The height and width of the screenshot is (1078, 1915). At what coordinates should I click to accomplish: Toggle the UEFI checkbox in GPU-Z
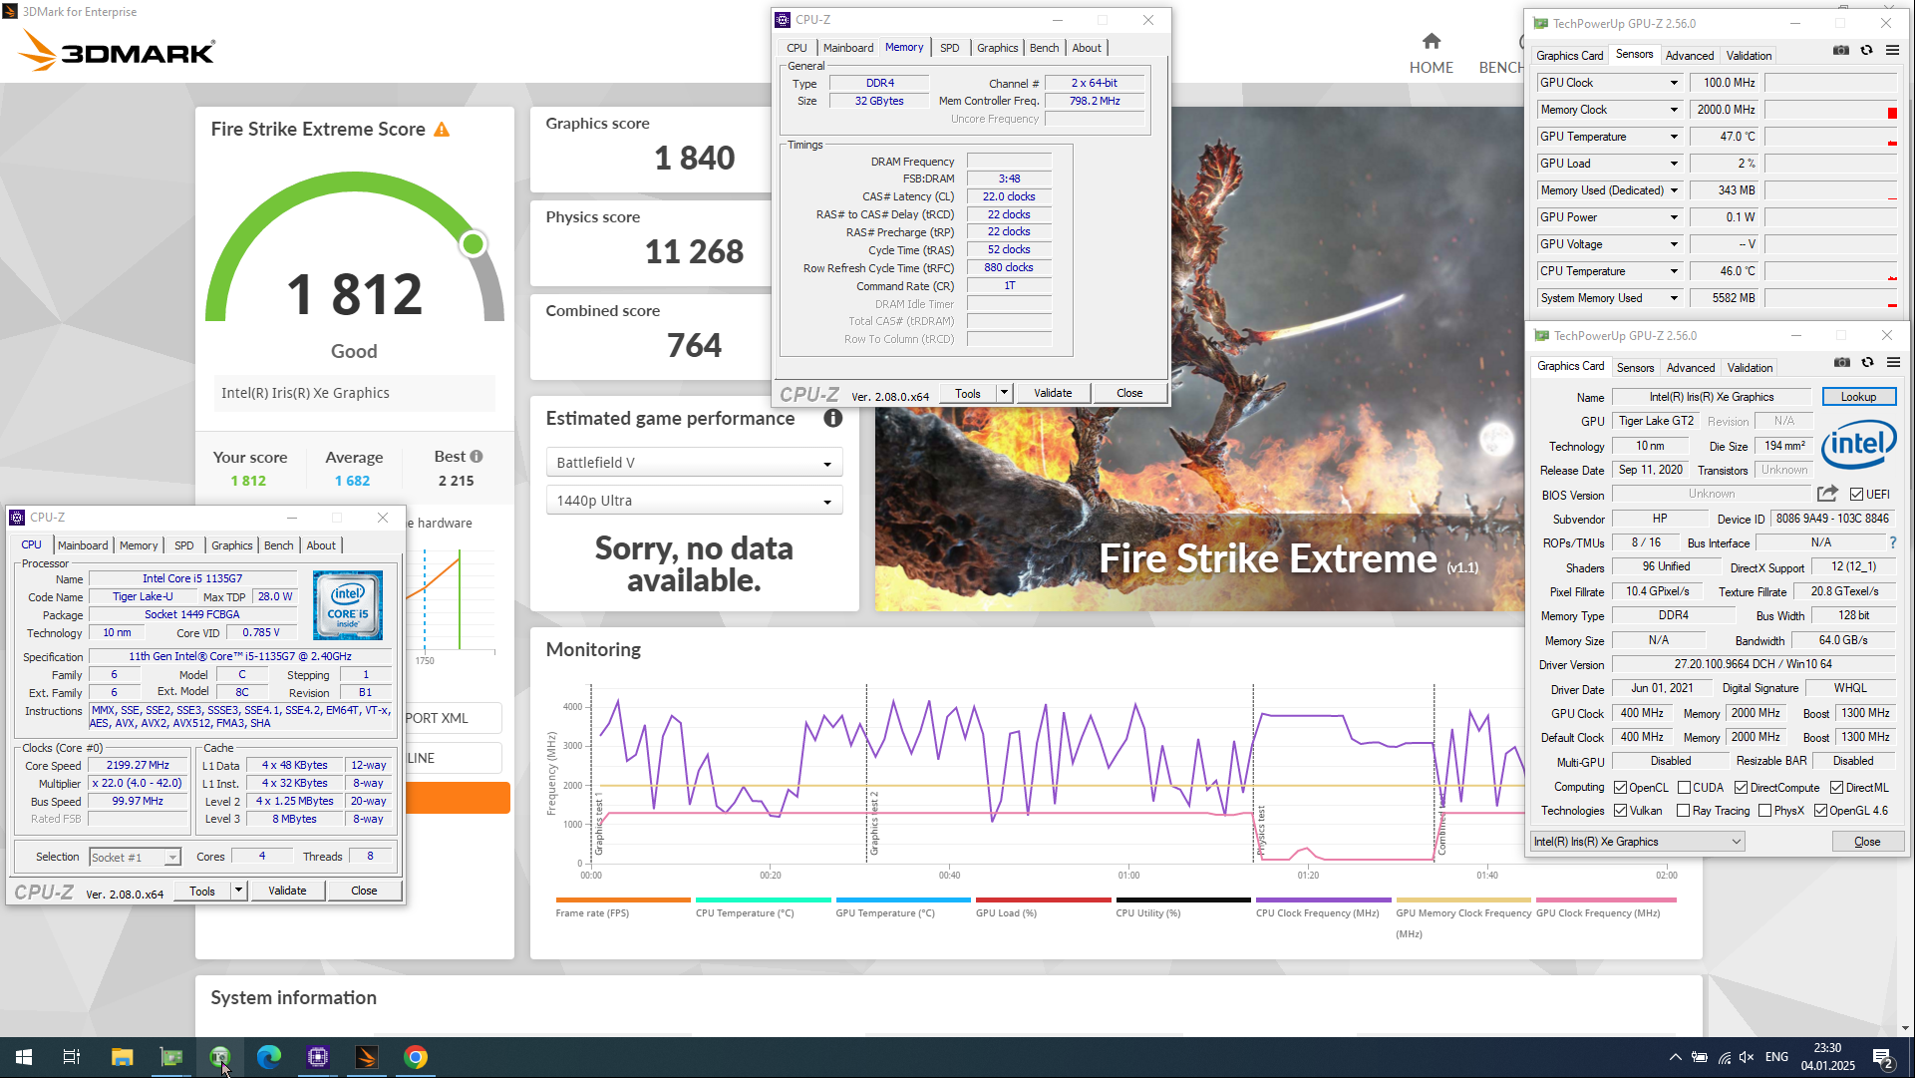click(x=1856, y=495)
